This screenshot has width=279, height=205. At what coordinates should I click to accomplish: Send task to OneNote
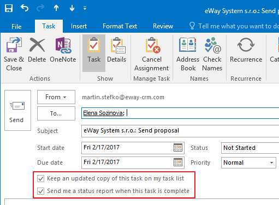[x=63, y=50]
